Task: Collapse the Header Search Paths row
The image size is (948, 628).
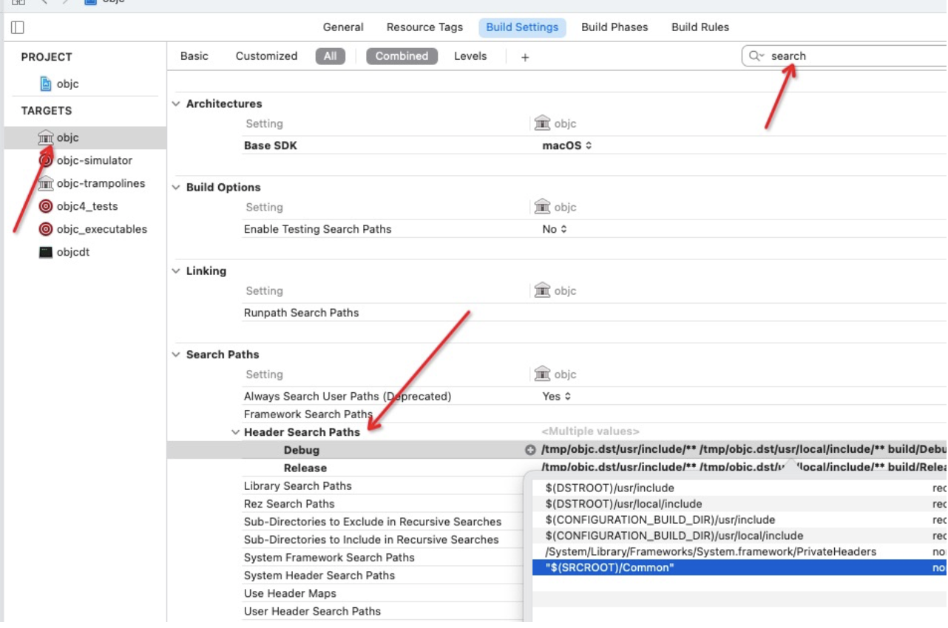Action: click(236, 432)
